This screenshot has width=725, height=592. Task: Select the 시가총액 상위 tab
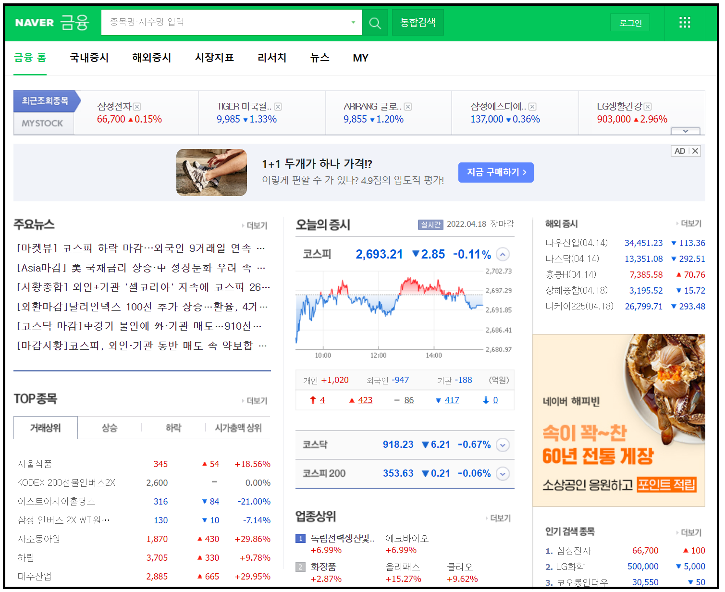pyautogui.click(x=238, y=428)
